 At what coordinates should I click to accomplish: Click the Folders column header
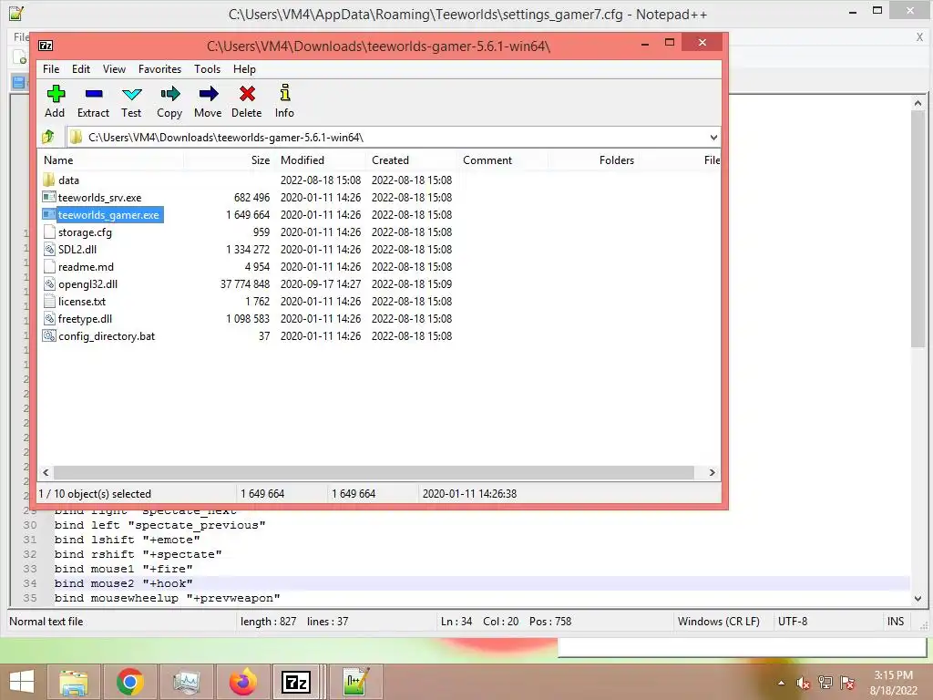point(592,160)
